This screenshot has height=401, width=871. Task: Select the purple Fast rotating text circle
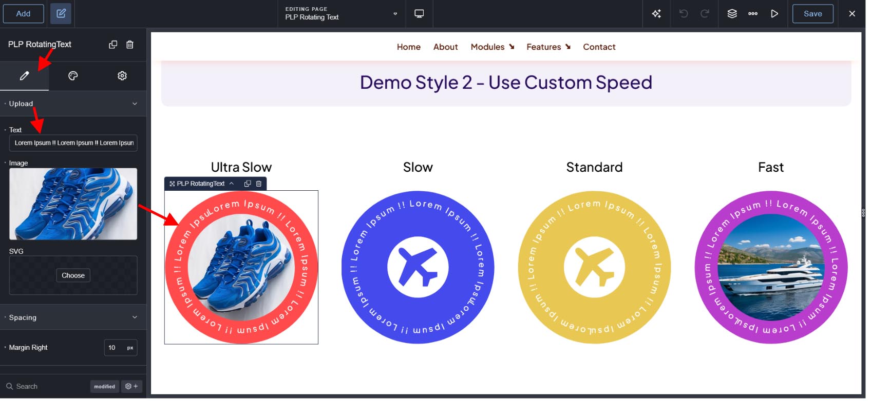[771, 268]
